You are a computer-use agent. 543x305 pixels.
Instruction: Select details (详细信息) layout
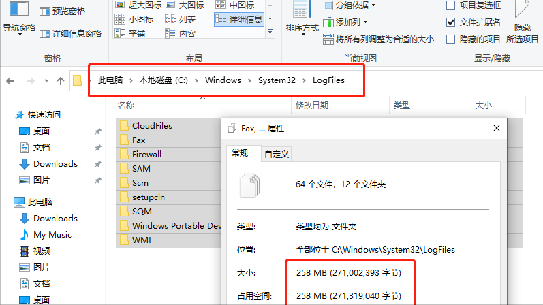tap(239, 19)
